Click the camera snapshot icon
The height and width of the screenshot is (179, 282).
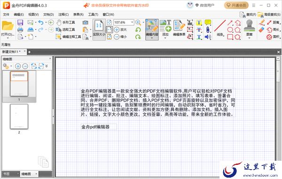(x=85, y=22)
